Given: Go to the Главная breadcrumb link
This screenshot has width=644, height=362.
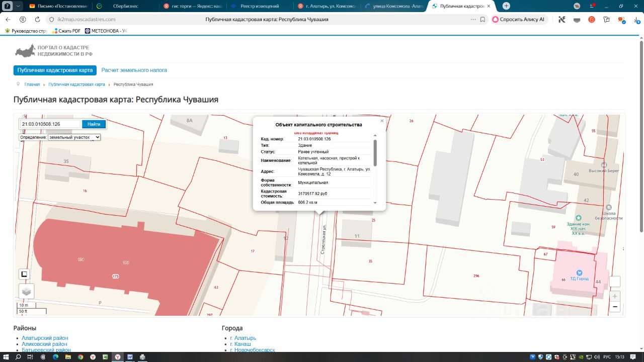Looking at the screenshot, I should [32, 84].
